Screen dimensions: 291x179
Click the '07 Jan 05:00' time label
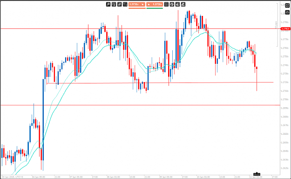[76, 177]
